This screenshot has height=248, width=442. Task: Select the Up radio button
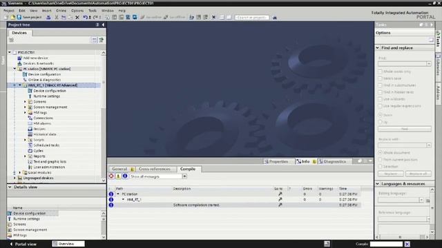click(380, 122)
